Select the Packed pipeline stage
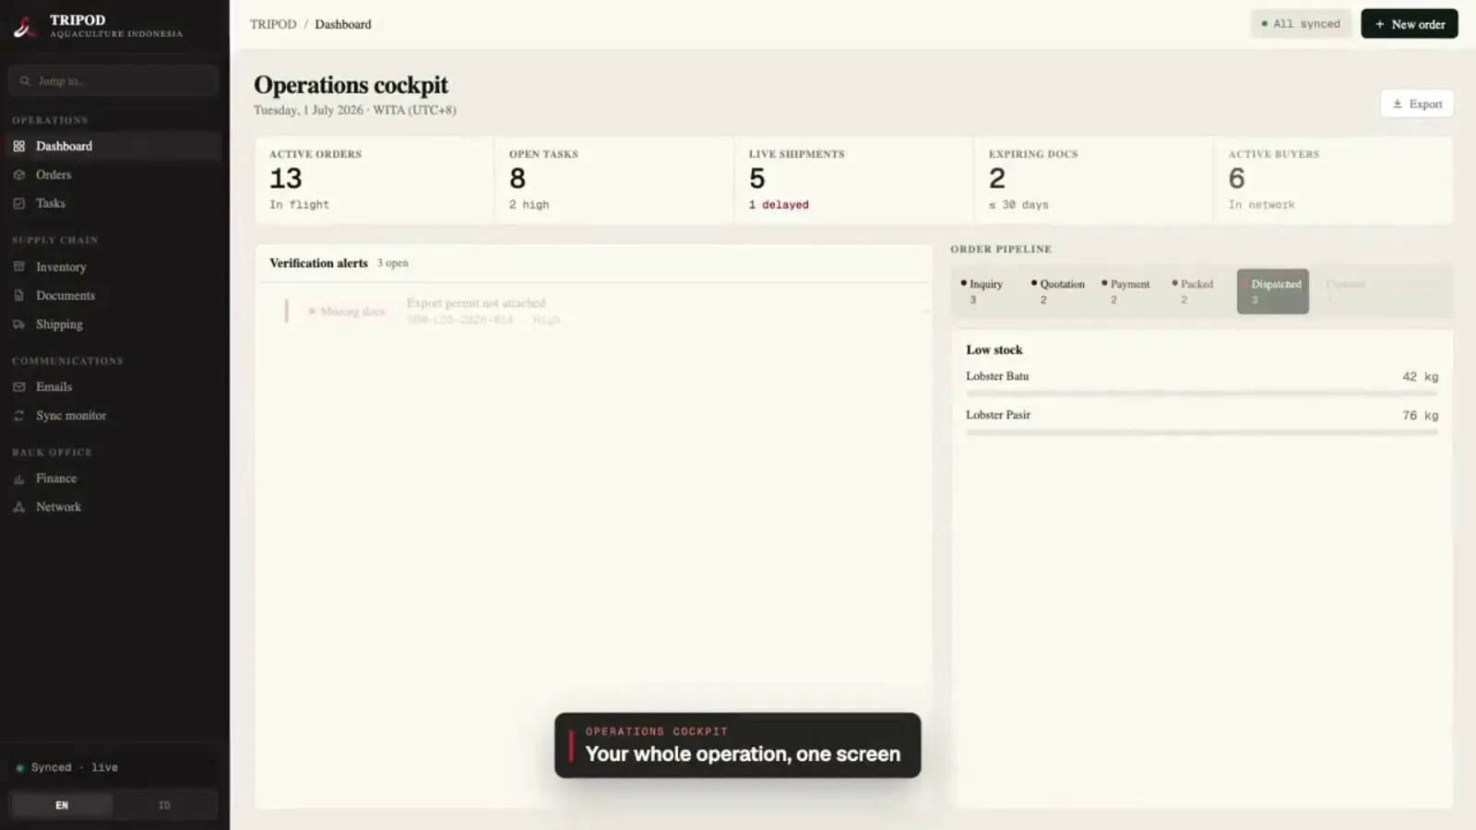Screen dimensions: 1476x830 point(1196,291)
